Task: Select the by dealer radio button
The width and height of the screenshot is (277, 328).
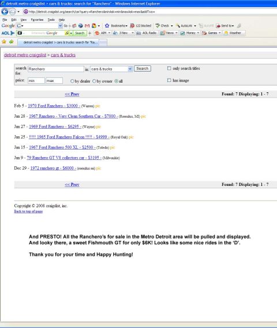Action: (72, 81)
